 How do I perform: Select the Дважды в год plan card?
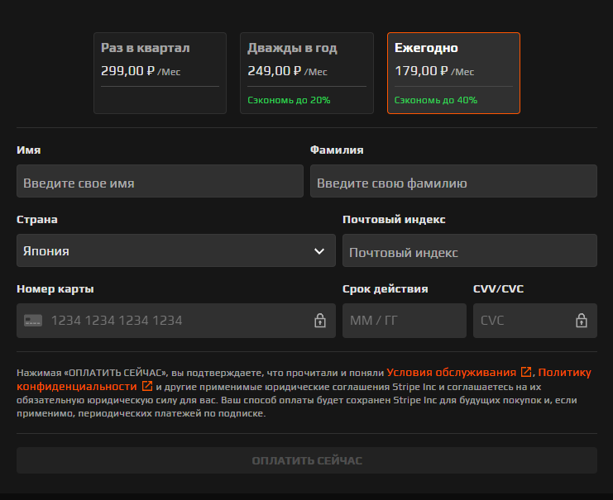[306, 73]
